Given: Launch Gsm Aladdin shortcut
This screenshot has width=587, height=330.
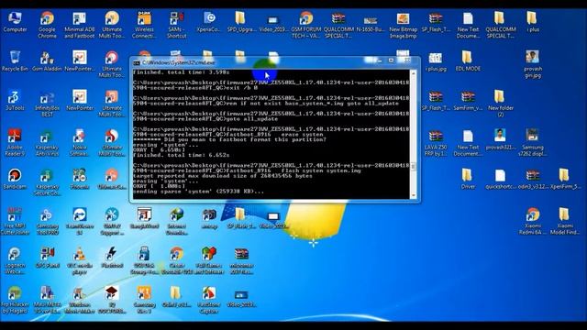Looking at the screenshot, I should tap(47, 61).
